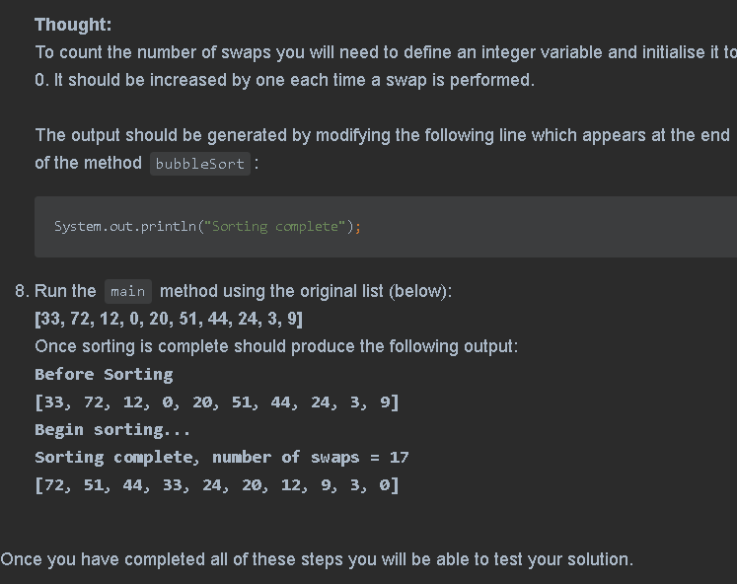Click the 'Before Sorting' output line
The image size is (737, 584).
pyautogui.click(x=104, y=375)
